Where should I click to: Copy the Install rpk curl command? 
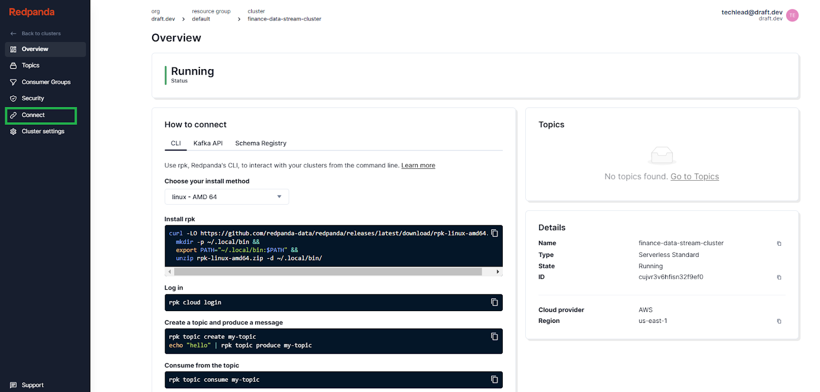pos(495,233)
